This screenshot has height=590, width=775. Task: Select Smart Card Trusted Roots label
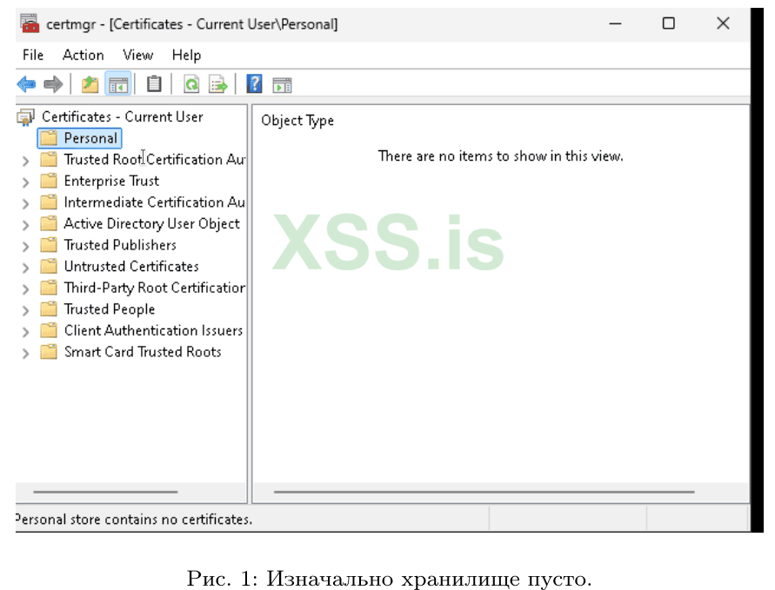143,352
